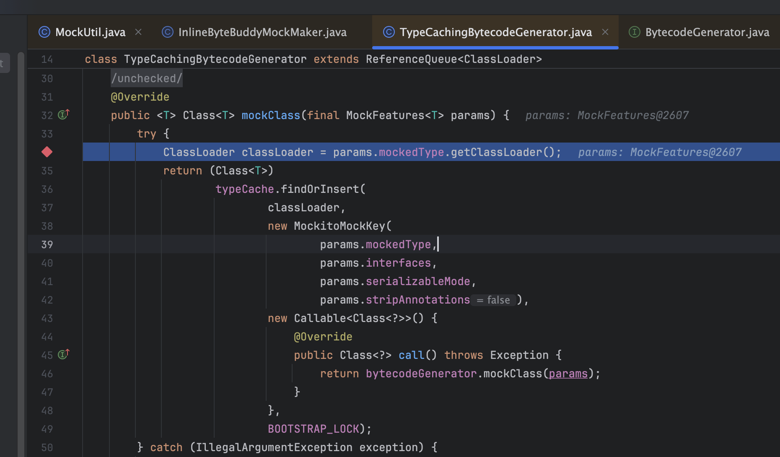Viewport: 780px width, 457px height.
Task: Click bytecodeGenerator on line 46
Action: click(x=421, y=374)
